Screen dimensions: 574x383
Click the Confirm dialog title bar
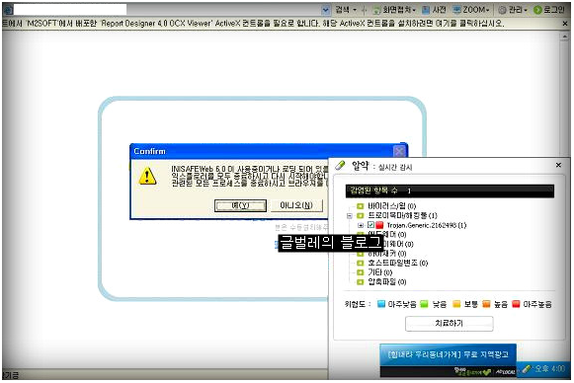[262, 151]
